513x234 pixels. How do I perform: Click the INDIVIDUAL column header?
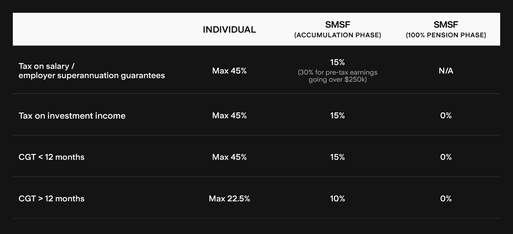point(229,30)
